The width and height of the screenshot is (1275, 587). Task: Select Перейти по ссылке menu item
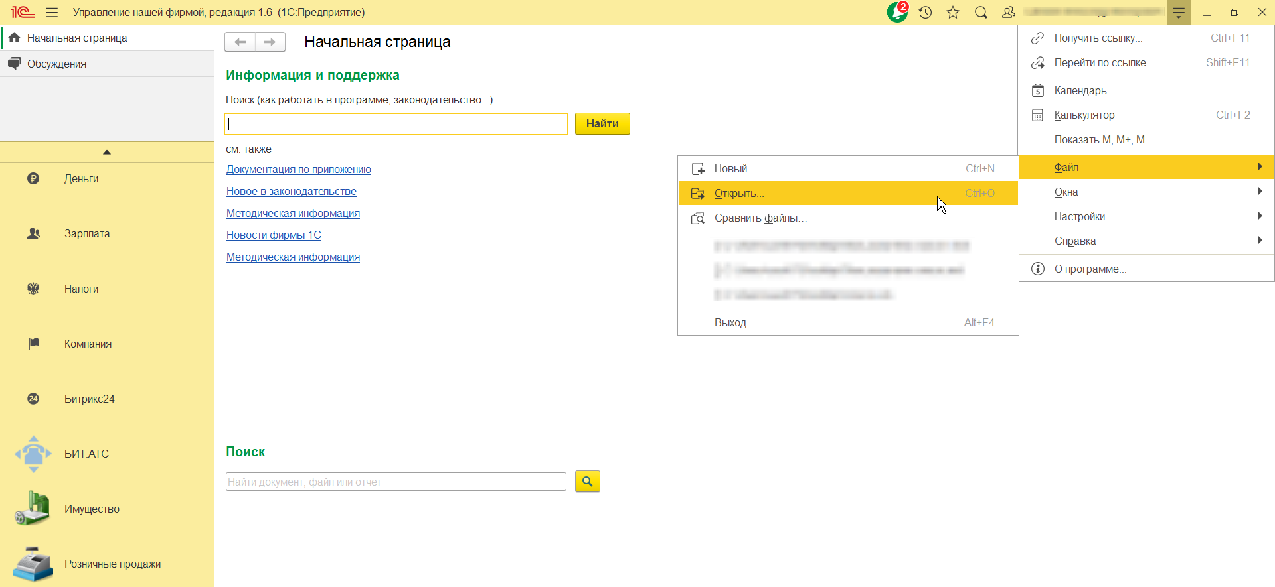tap(1146, 62)
